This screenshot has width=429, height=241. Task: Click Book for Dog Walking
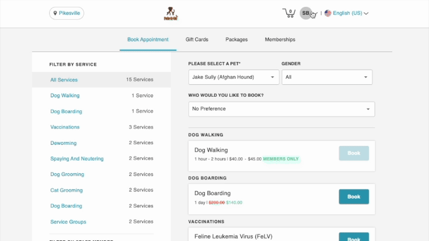pos(354,153)
